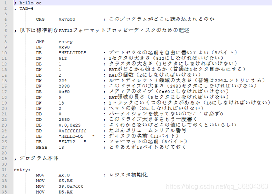
Task: Click "AX,0" operand on line 32
Action: click(x=64, y=175)
